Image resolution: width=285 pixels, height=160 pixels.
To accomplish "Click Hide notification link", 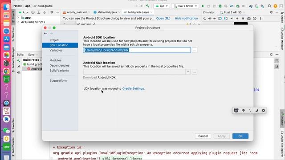I will 186,18.
